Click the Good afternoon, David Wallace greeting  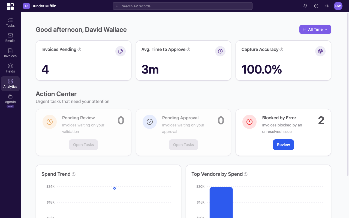tap(81, 30)
